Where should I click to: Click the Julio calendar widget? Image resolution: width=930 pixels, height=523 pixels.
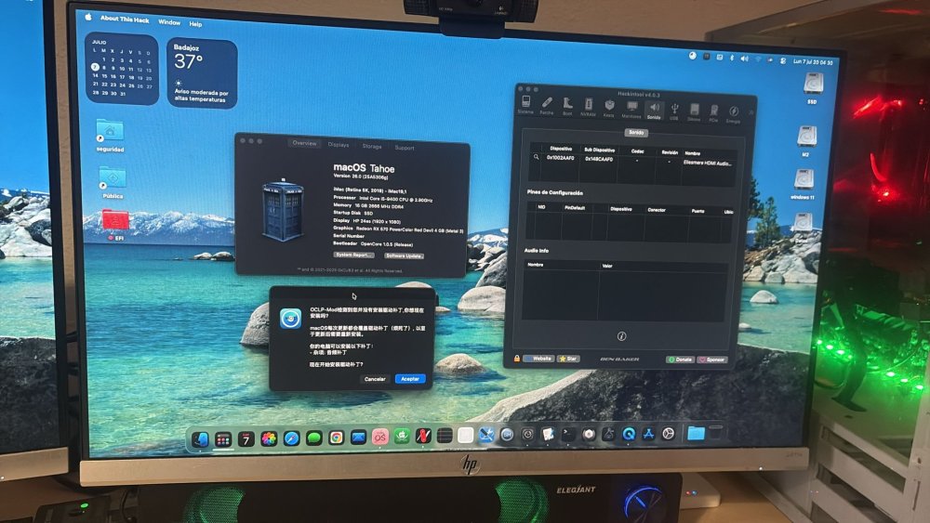[122, 70]
